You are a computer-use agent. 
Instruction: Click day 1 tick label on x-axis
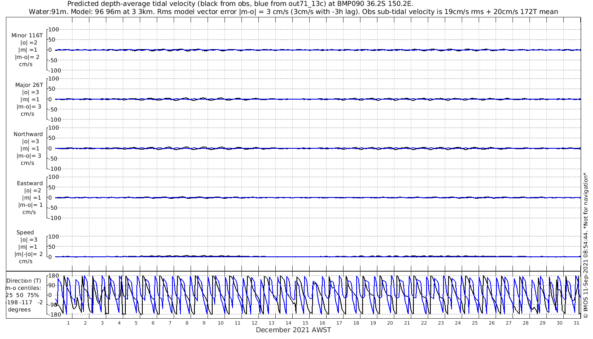pos(68,323)
